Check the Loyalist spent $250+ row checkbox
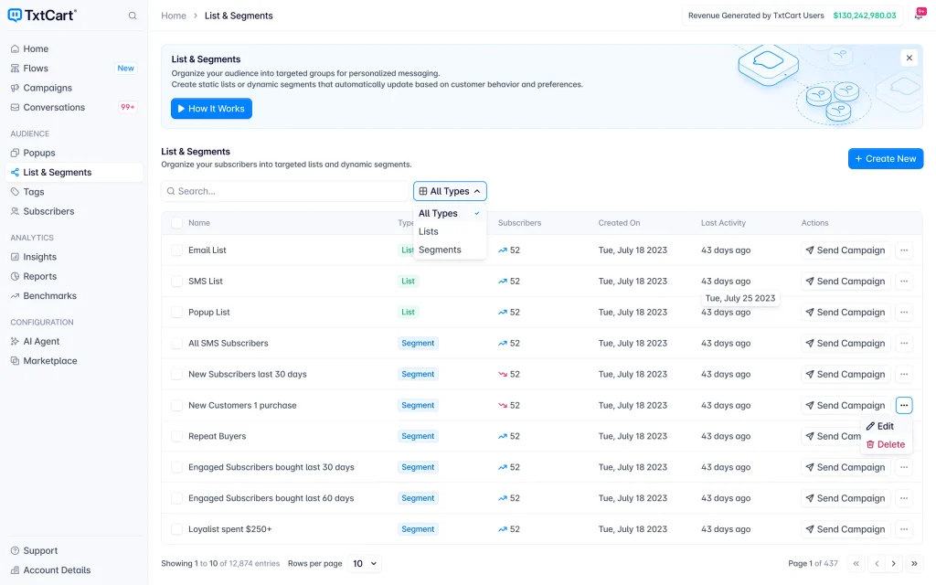936x585 pixels. tap(176, 529)
